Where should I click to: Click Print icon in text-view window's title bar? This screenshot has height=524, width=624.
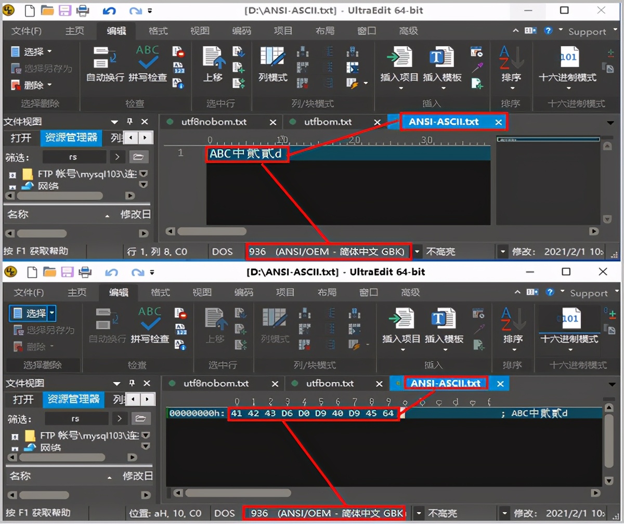(82, 10)
